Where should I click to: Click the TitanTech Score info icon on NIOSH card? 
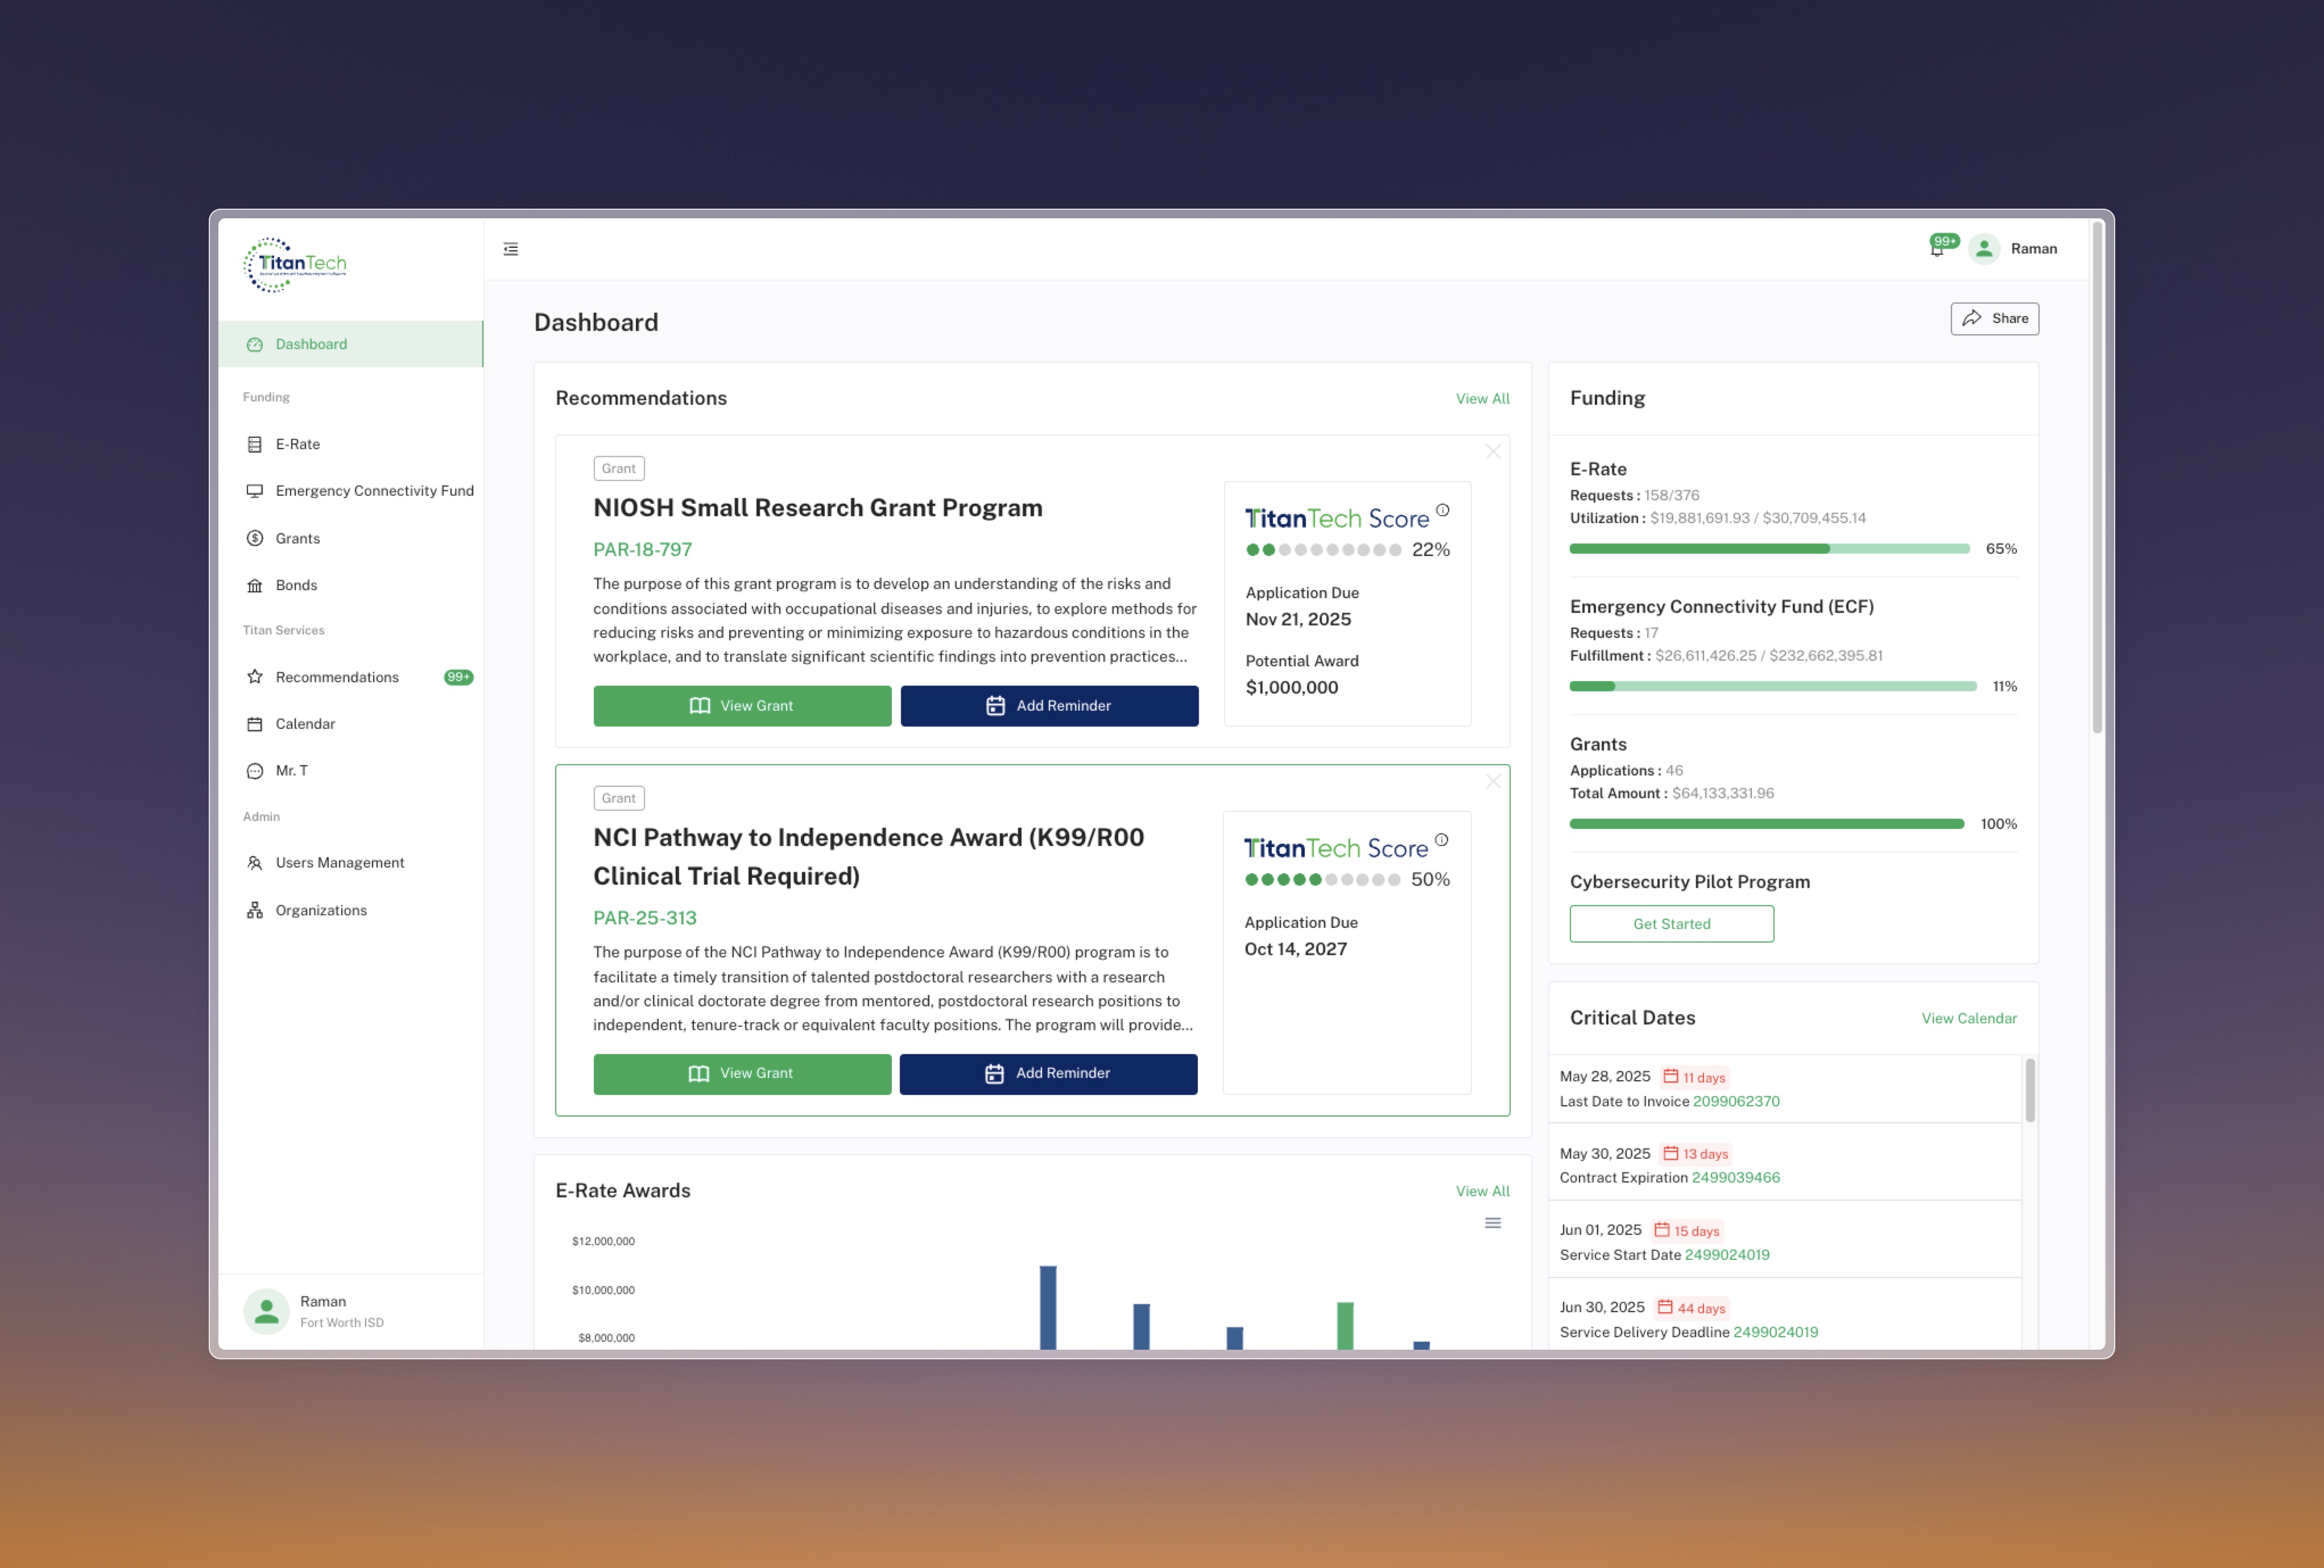pos(1442,509)
